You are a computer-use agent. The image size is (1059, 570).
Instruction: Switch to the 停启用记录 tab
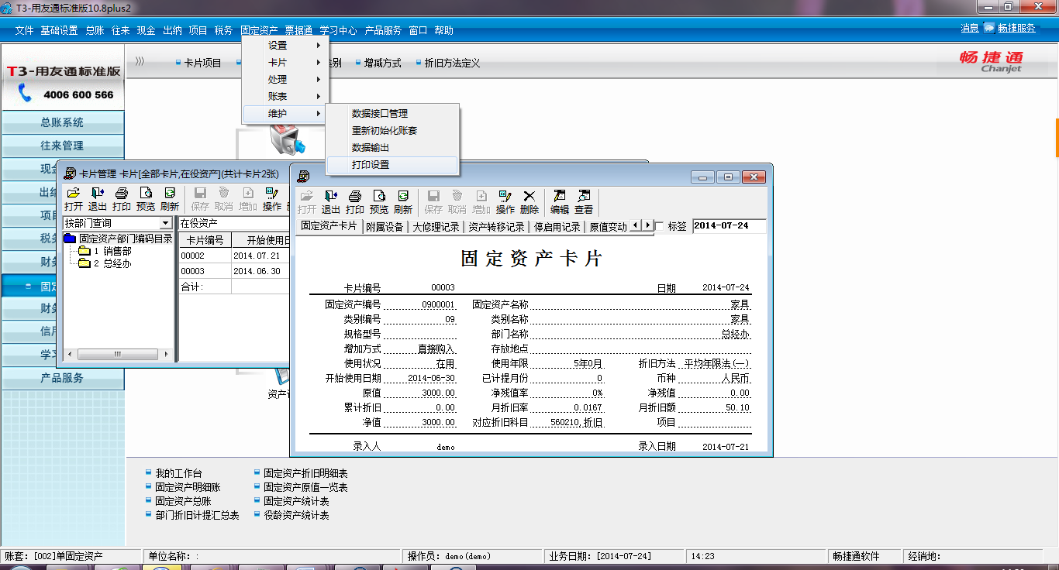click(x=557, y=227)
